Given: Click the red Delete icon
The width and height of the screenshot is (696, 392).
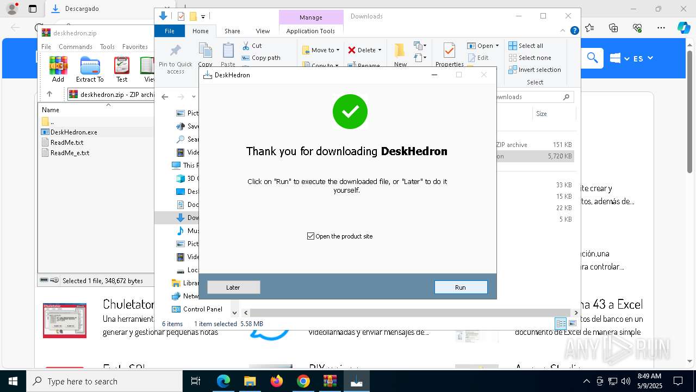Looking at the screenshot, I should 352,50.
